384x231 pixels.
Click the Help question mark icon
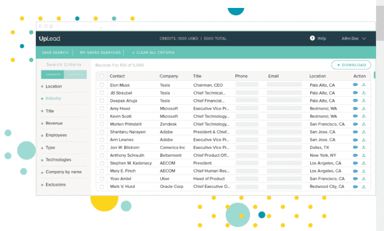click(x=312, y=38)
